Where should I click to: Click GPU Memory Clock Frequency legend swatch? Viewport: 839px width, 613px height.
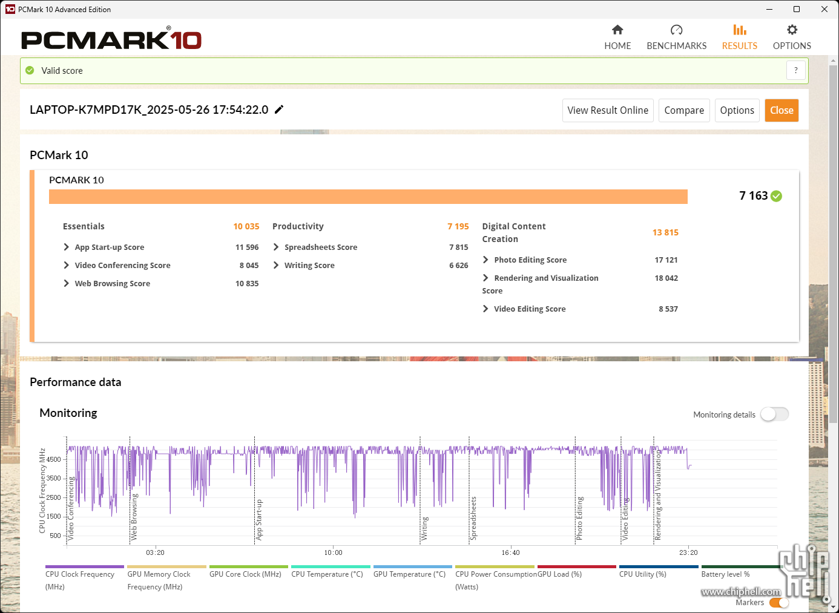pyautogui.click(x=166, y=567)
